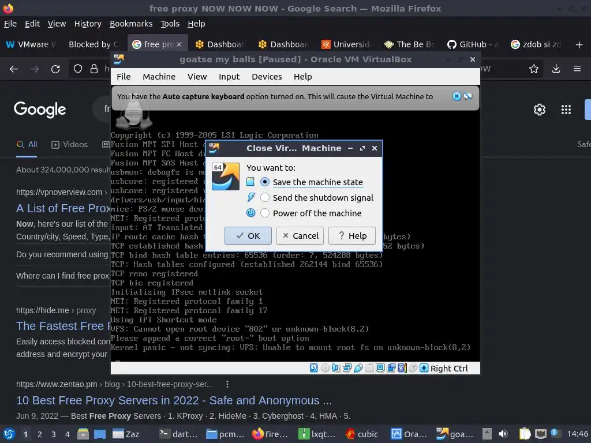Viewport: 591px width, 443px height.
Task: Open VirtualBox View menu
Action: tap(197, 77)
